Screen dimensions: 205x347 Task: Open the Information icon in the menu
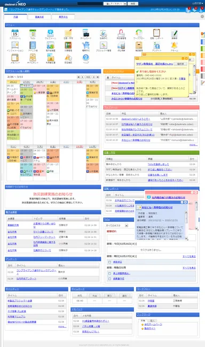pyautogui.click(x=15, y=45)
